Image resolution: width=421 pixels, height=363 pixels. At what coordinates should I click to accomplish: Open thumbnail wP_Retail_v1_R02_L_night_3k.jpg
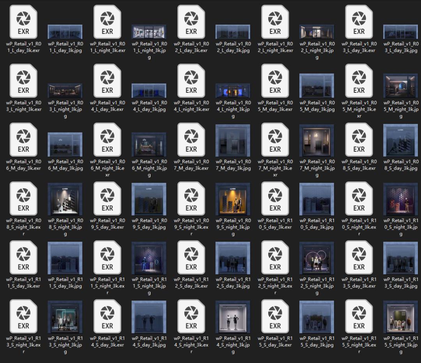[317, 32]
